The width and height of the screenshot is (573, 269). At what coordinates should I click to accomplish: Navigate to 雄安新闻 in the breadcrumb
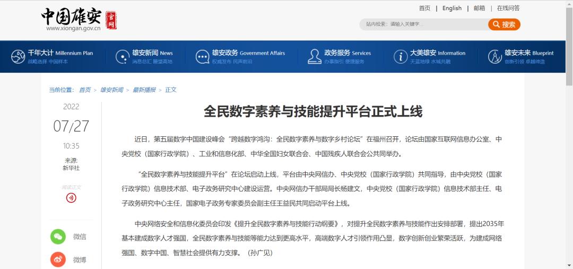point(111,90)
